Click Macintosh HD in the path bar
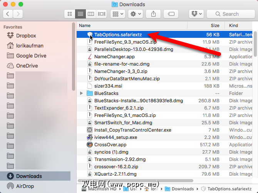258x193 pixels. tap(99, 189)
